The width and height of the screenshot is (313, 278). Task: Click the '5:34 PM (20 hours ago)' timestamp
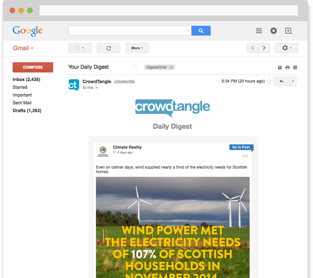(x=243, y=81)
